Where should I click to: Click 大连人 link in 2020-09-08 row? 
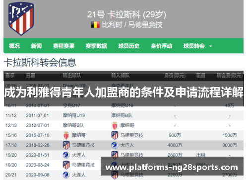click(79, 175)
